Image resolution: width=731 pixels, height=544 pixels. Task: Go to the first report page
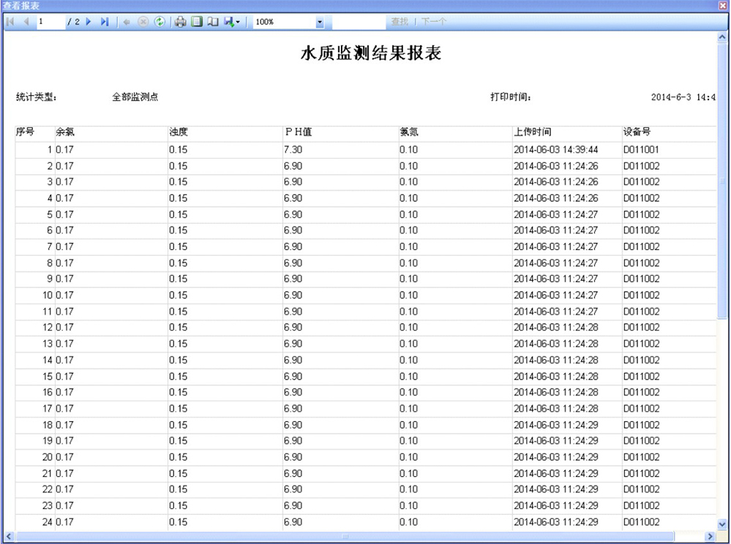pos(10,22)
